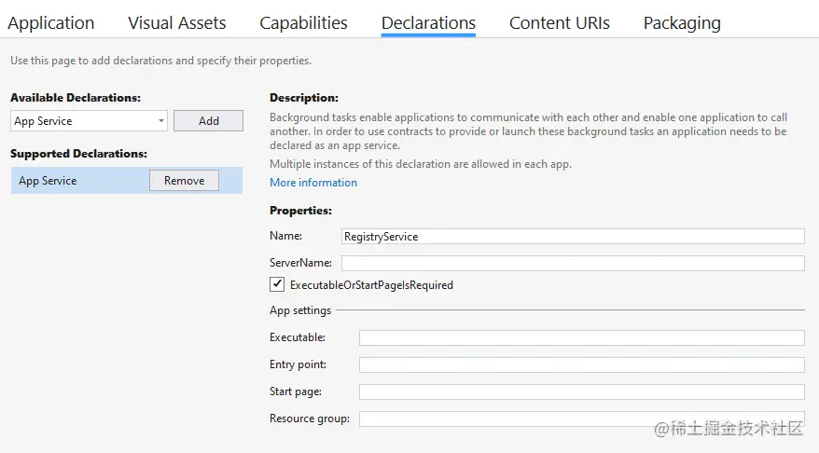819x453 pixels.
Task: Focus the Entry point input field
Action: (x=581, y=364)
